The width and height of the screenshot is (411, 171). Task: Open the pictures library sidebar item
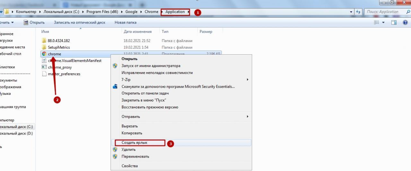pos(11,87)
